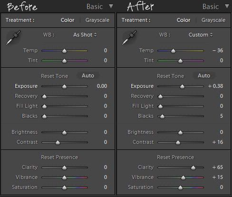Click Auto tone button in After panel
Screen dimensions: 232x197
[204, 75]
